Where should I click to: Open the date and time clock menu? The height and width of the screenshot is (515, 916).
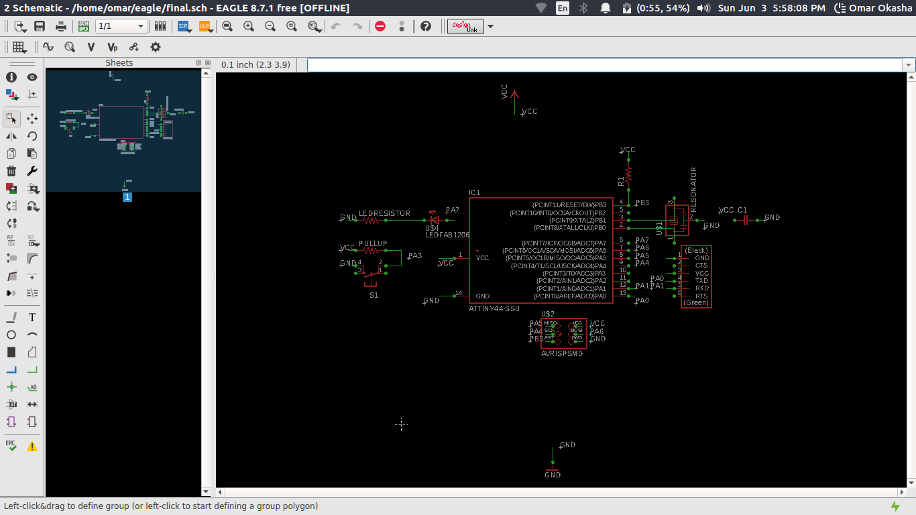[772, 8]
